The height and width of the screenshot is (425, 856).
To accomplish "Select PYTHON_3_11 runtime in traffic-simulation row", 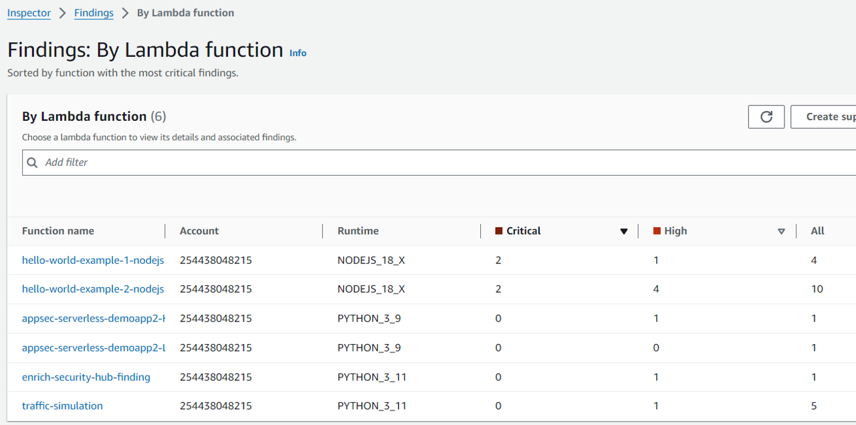I will point(371,406).
